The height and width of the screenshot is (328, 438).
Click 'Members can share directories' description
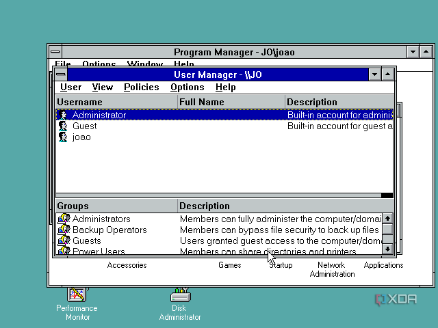tap(268, 251)
